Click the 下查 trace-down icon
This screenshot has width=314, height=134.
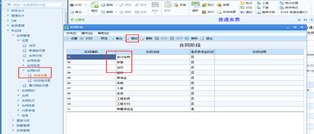(259, 7)
